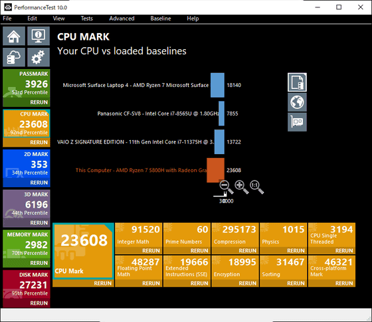
Task: Select the Integer Math 91520 tile
Action: tap(139, 235)
